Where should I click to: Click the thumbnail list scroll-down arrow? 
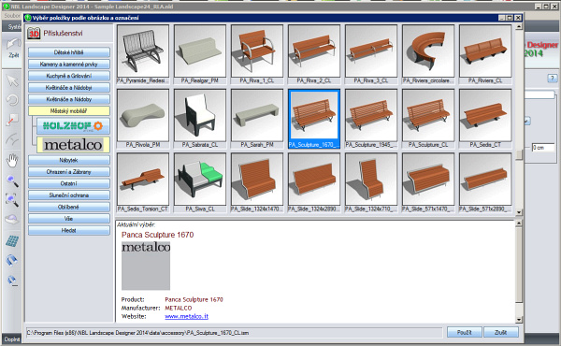(x=519, y=212)
